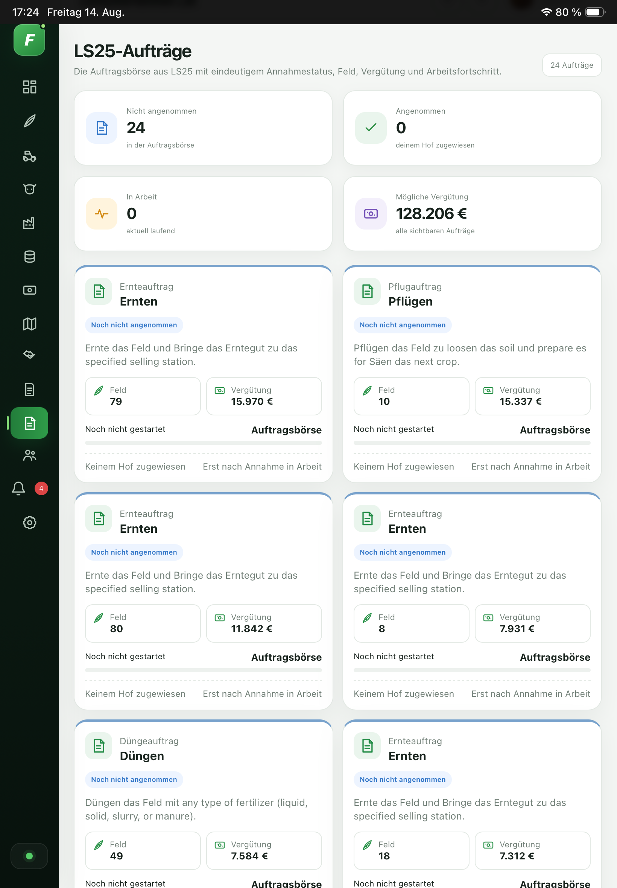Image resolution: width=617 pixels, height=888 pixels.
Task: Open the inactive document icon in sidebar
Action: (29, 389)
